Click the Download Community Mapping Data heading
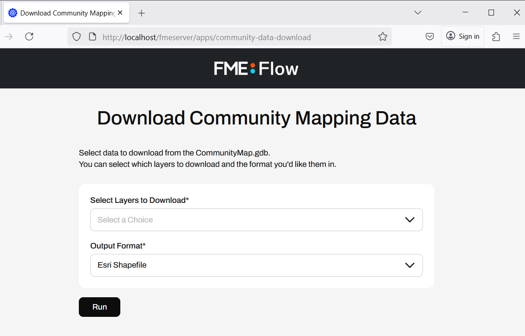The width and height of the screenshot is (525, 336). pos(257,118)
